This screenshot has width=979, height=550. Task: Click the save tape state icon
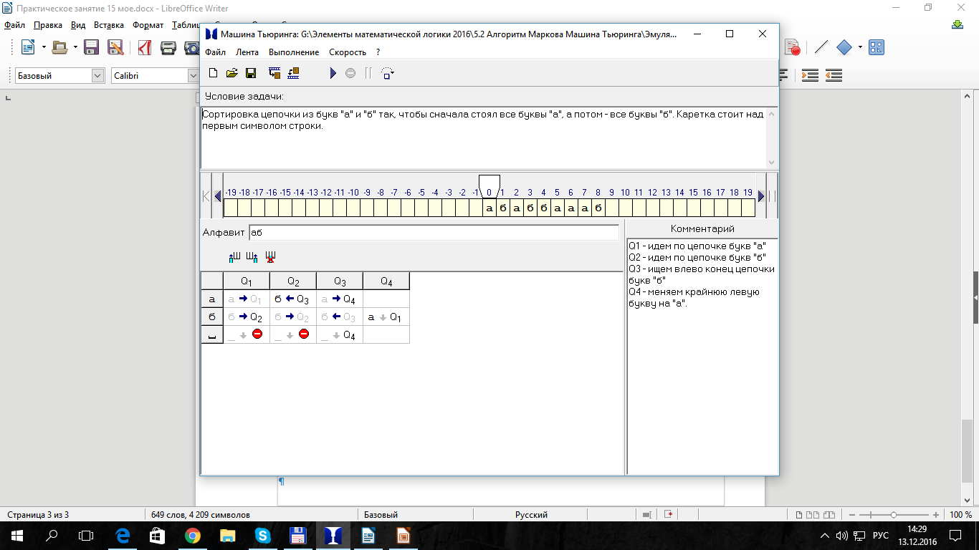tap(274, 73)
